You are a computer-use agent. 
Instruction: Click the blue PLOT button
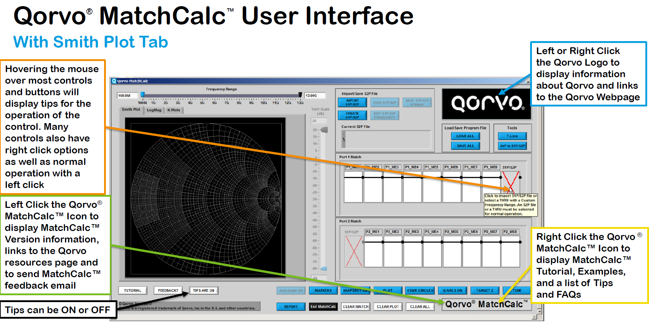click(x=388, y=291)
